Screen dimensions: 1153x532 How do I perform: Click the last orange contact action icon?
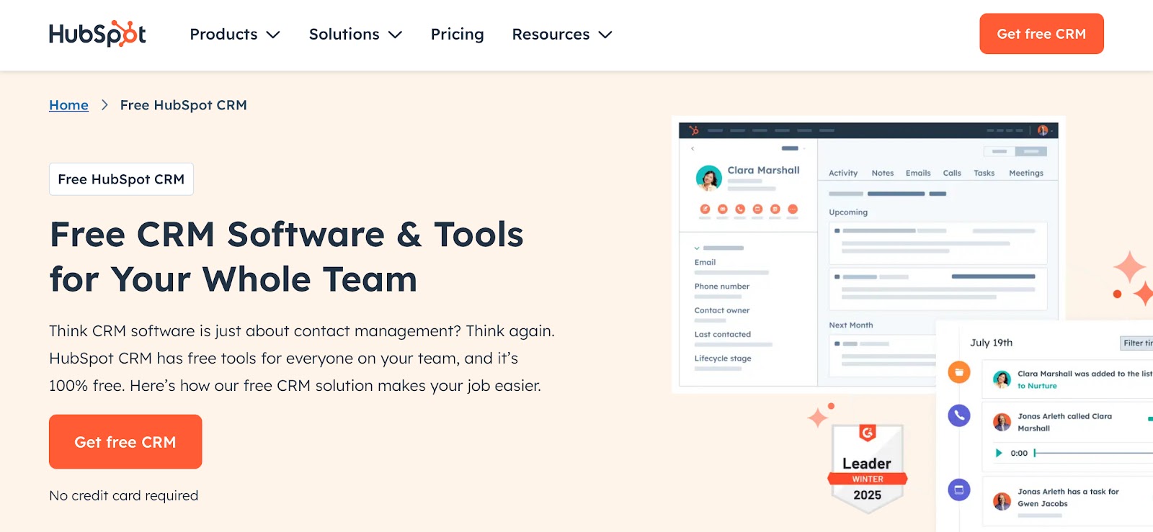point(793,209)
